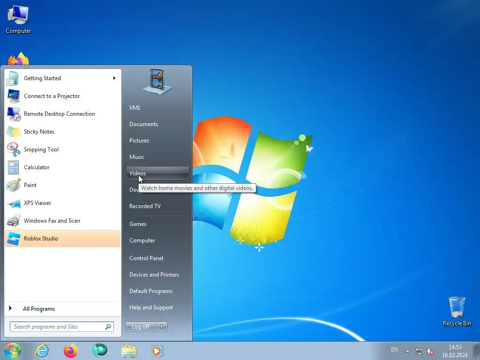Click the Roblox Studio icon
Image resolution: width=480 pixels, height=360 pixels.
(14, 239)
